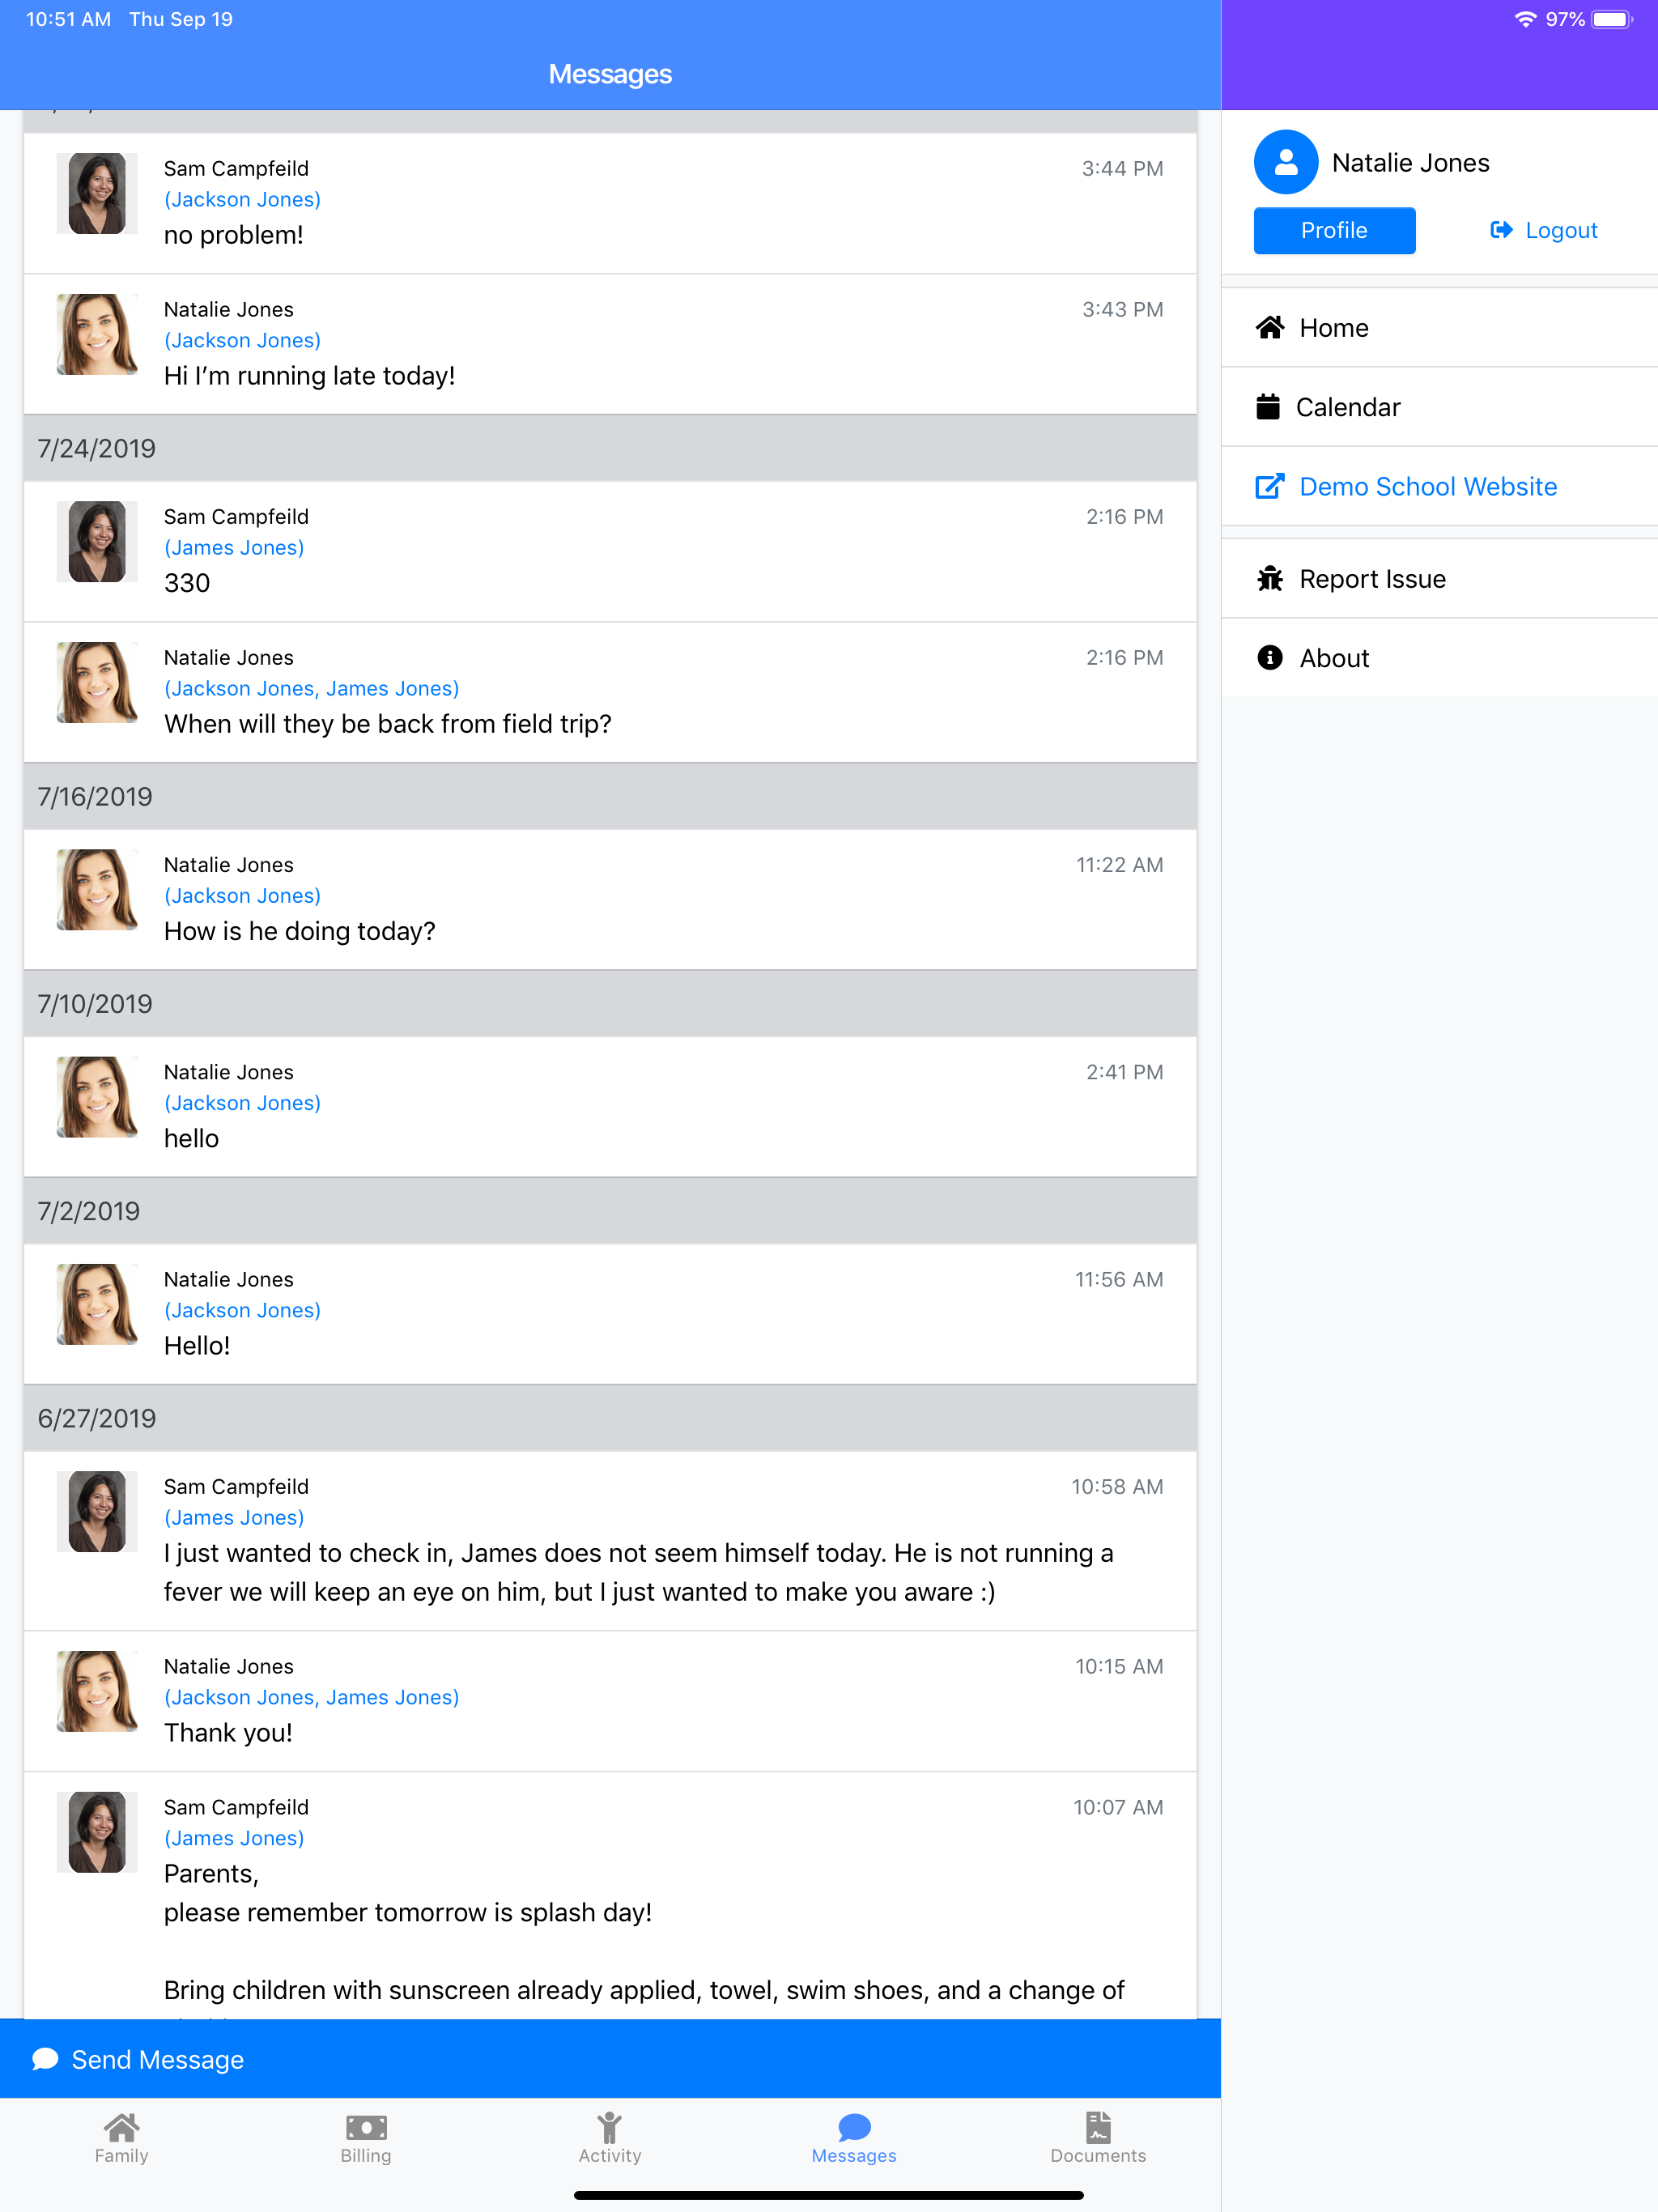Click '(Jackson Jones, James Jones)' on Thank you message
This screenshot has width=1658, height=2212.
(312, 1697)
